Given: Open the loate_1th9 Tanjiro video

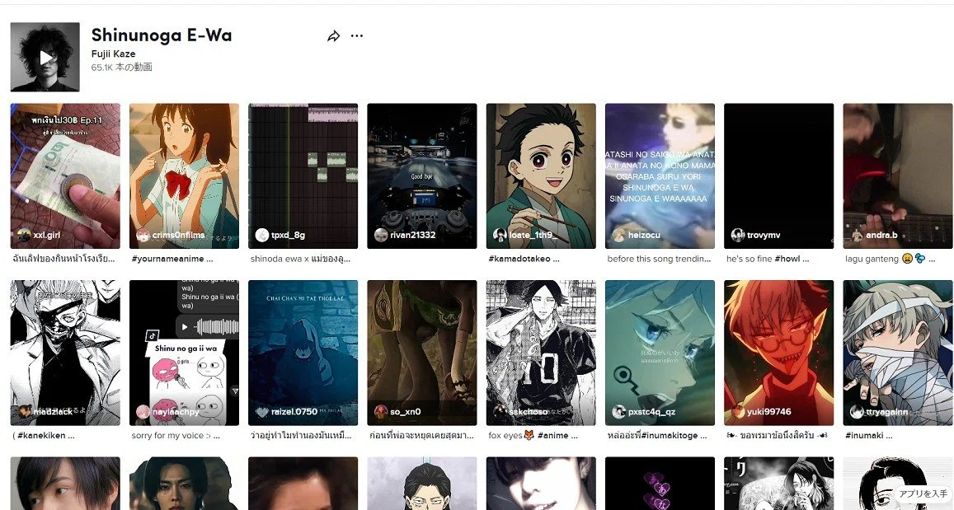Looking at the screenshot, I should click(541, 175).
